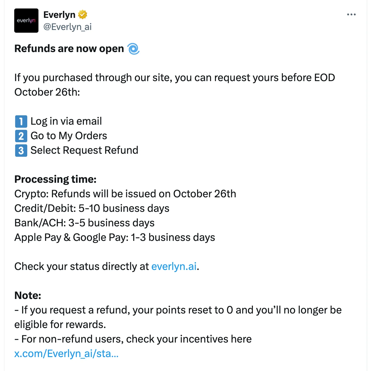Click the 'Refunds are now open' heading
Screen dimensions: 370x371
69,49
